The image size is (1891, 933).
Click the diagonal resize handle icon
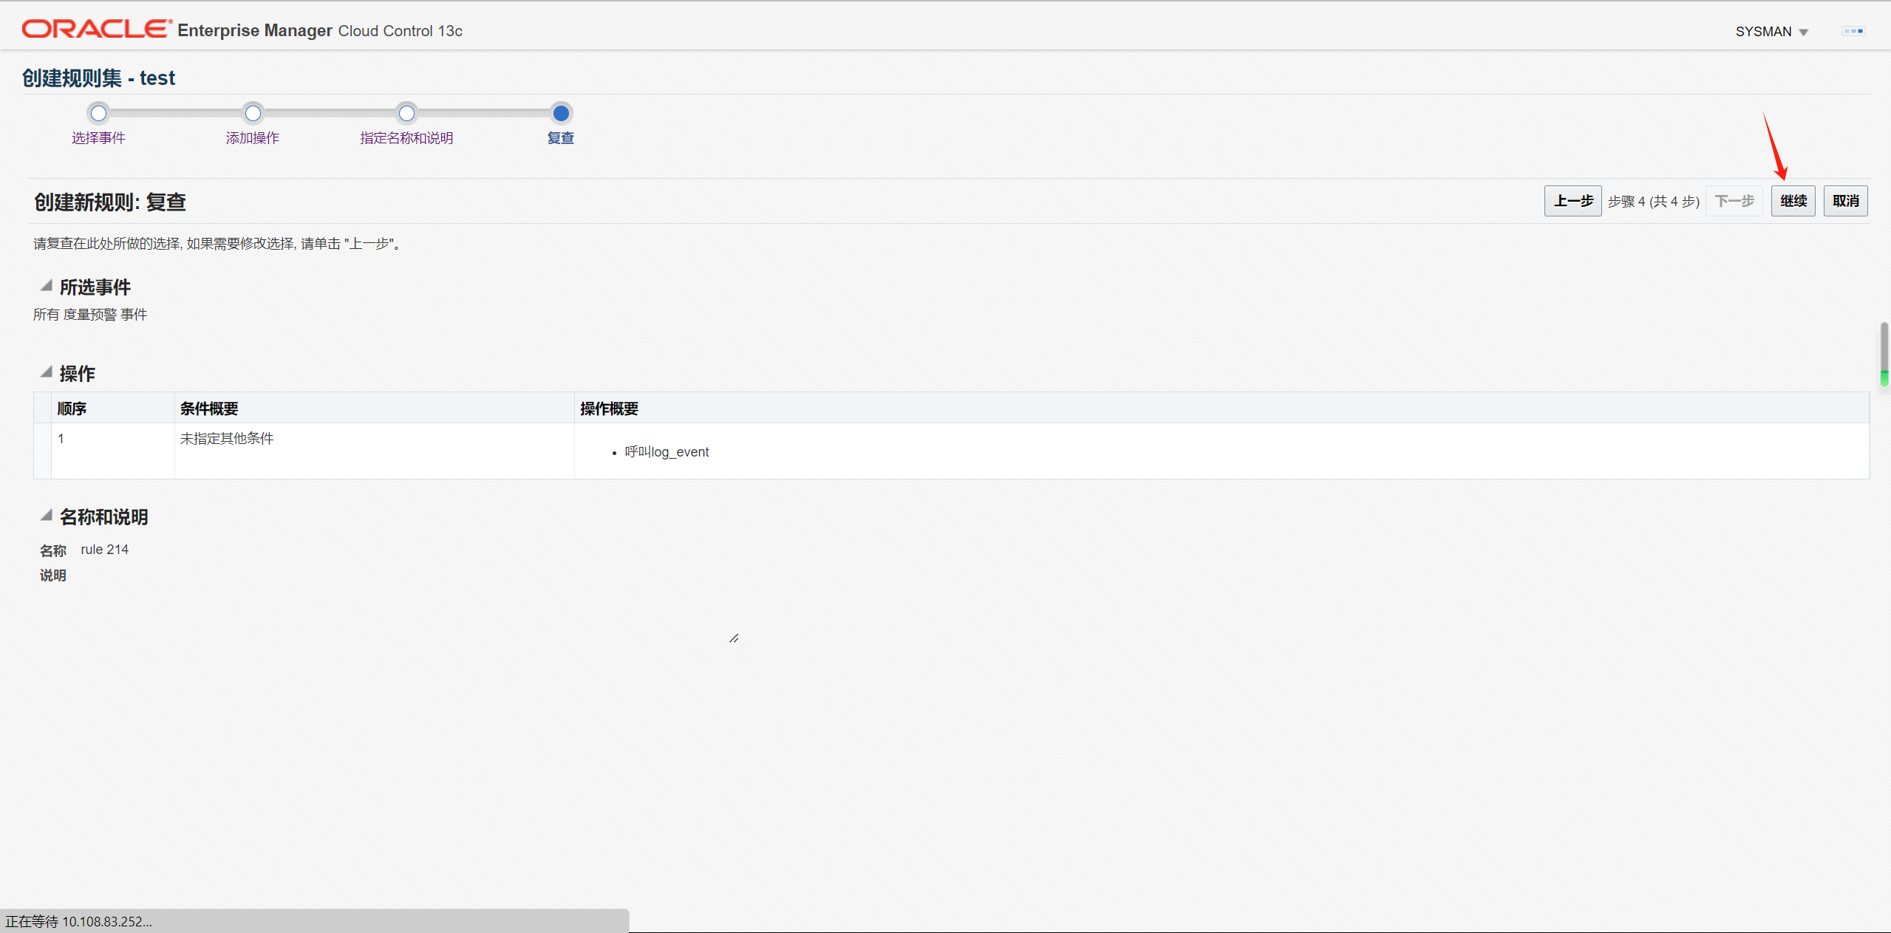pyautogui.click(x=734, y=638)
